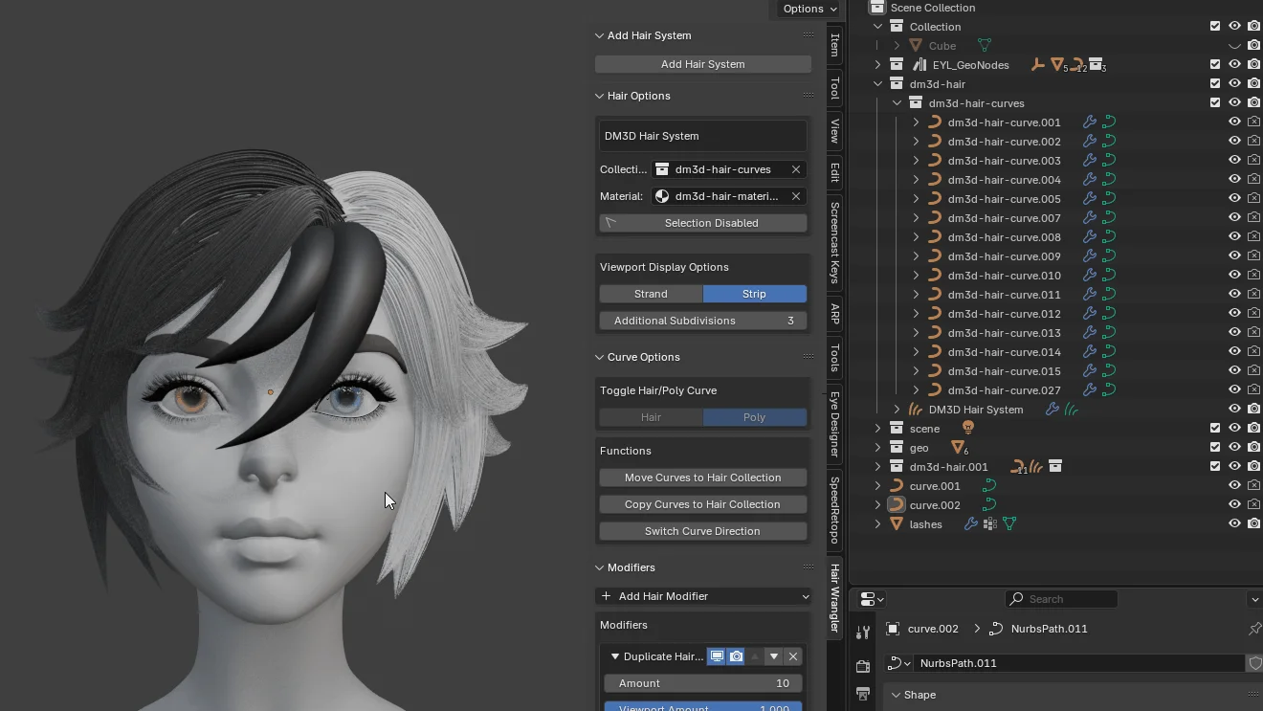This screenshot has width=1263, height=711.
Task: Collapse the Shape panel in Properties
Action: 897,695
